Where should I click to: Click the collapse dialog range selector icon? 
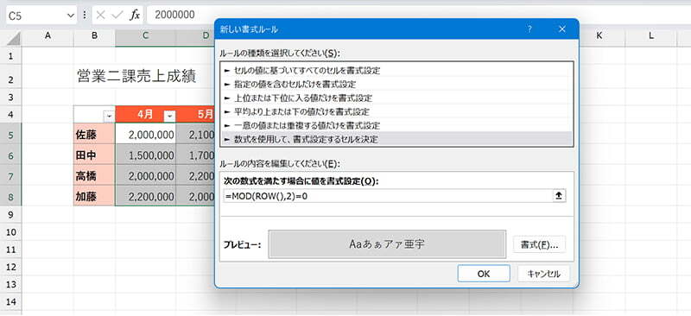[x=559, y=196]
